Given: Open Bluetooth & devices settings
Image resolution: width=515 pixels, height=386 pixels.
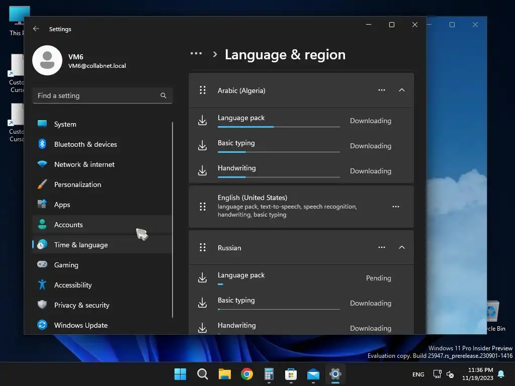Looking at the screenshot, I should (x=102, y=144).
